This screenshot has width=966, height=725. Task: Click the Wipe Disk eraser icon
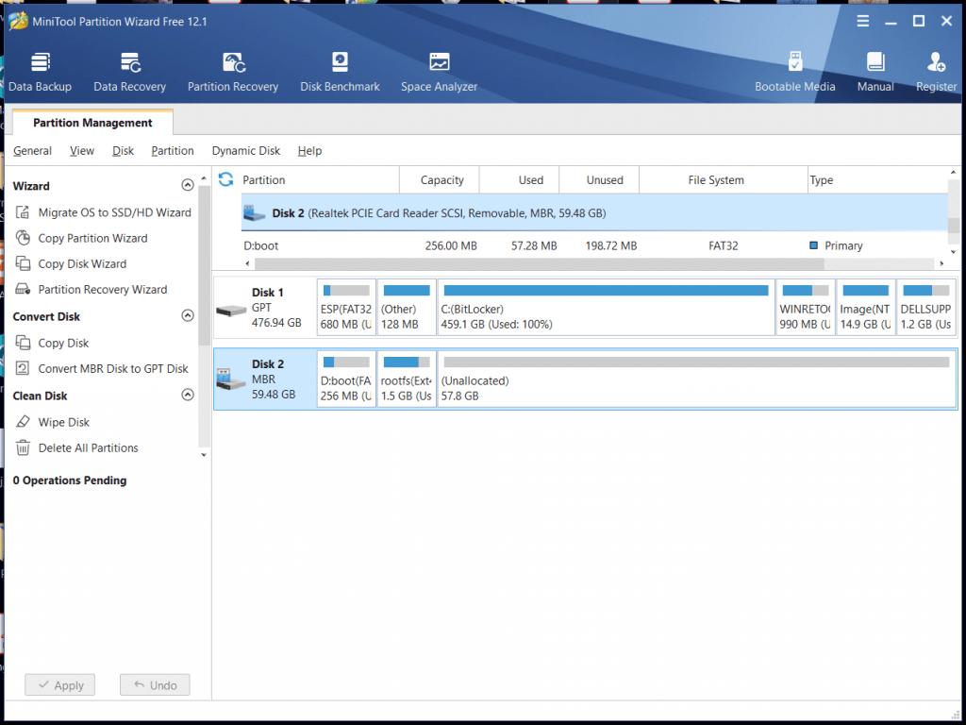(x=23, y=422)
